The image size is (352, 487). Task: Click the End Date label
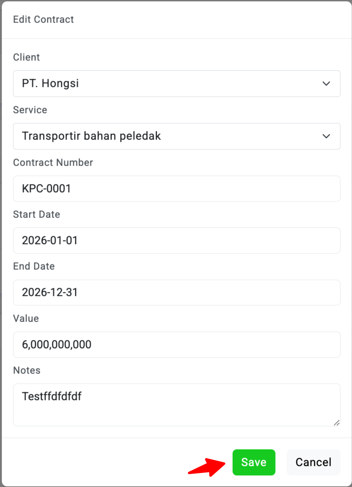pos(34,266)
